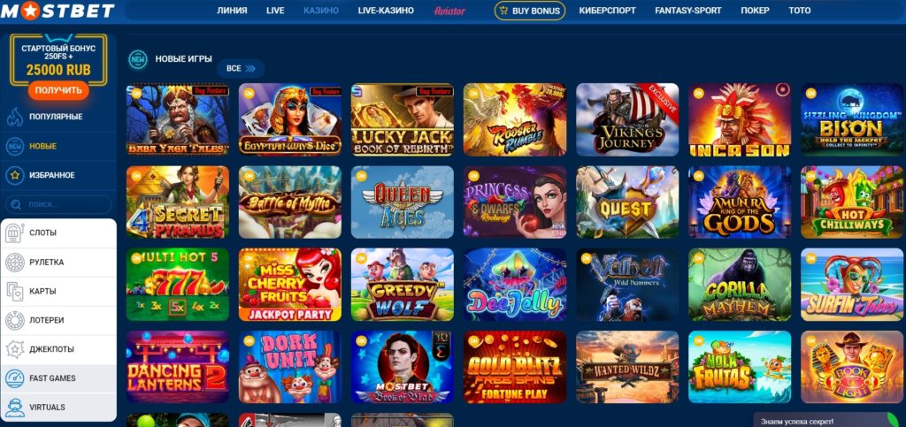
Task: Click the BUY BONUS button
Action: 530,11
